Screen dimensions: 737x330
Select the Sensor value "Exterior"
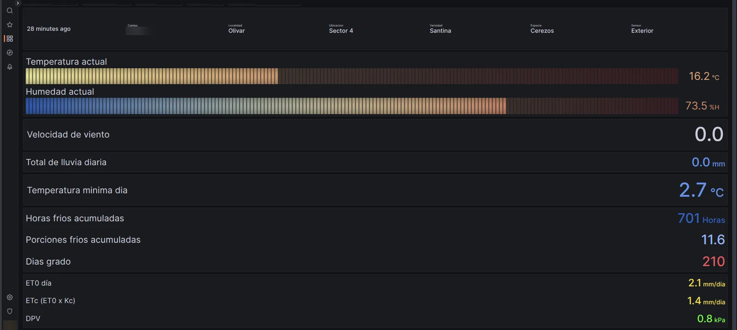[642, 31]
